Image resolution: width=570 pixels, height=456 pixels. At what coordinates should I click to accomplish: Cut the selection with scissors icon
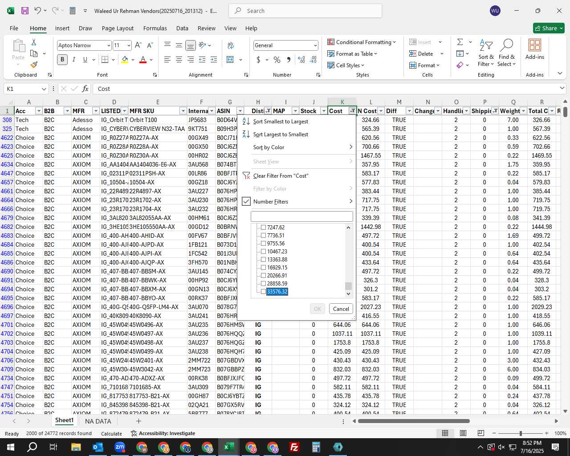[x=34, y=42]
